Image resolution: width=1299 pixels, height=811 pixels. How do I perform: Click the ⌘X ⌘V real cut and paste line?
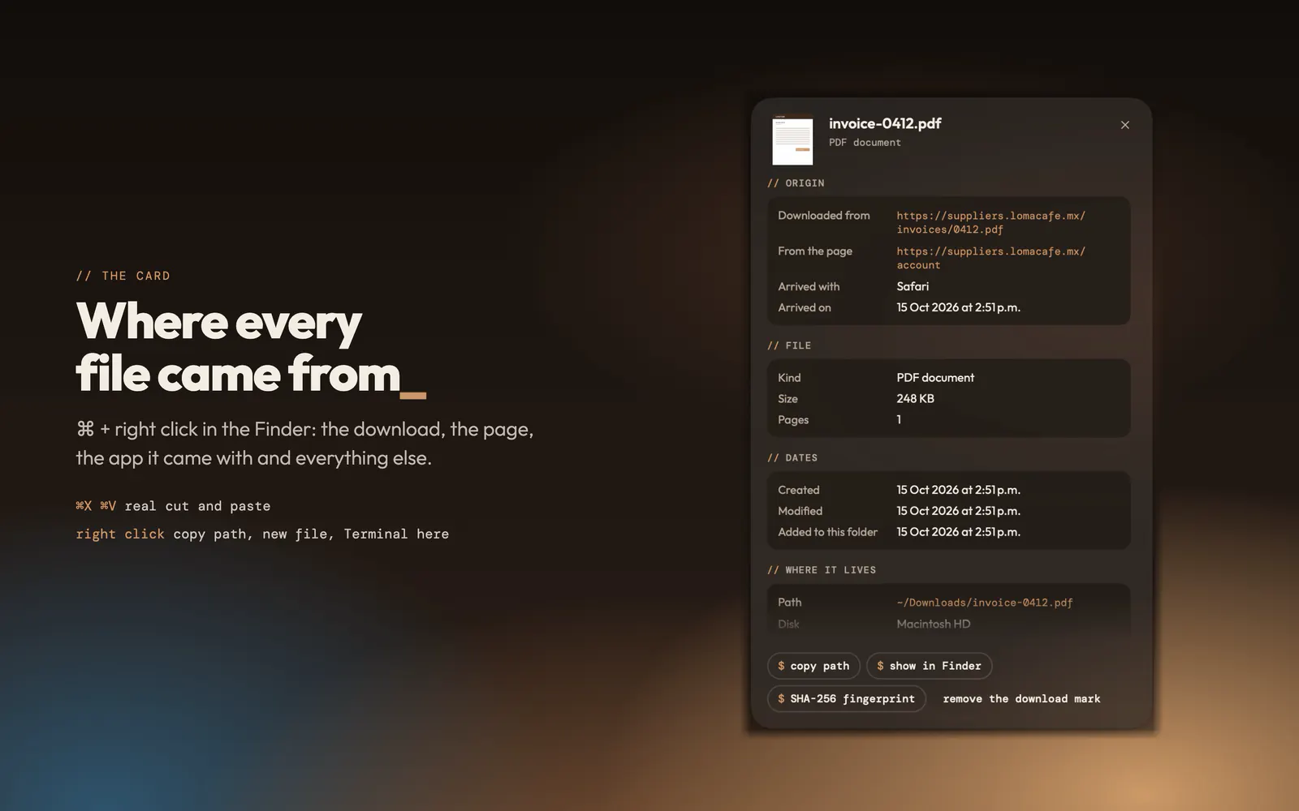(x=173, y=506)
